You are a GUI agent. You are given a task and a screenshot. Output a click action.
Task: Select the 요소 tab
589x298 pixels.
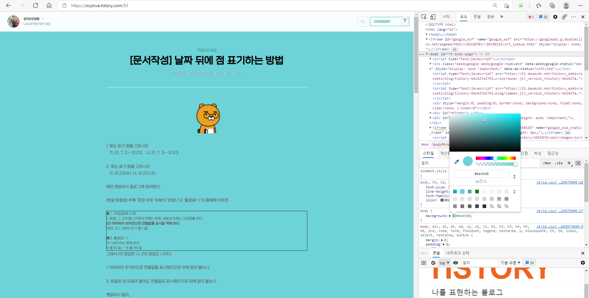click(464, 17)
